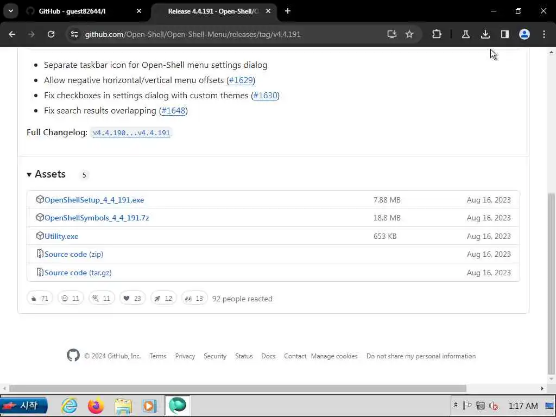Viewport: 556px width, 417px height.
Task: Open issue link #1629
Action: pos(241,80)
